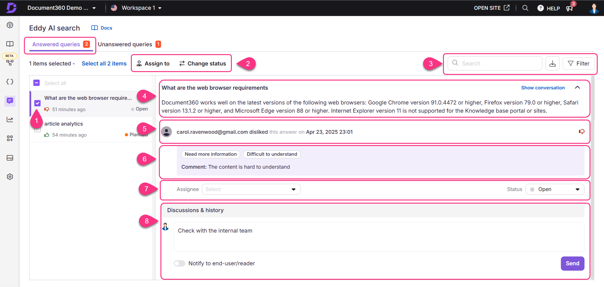
Task: Open the Assignee select dropdown
Action: tap(251, 189)
